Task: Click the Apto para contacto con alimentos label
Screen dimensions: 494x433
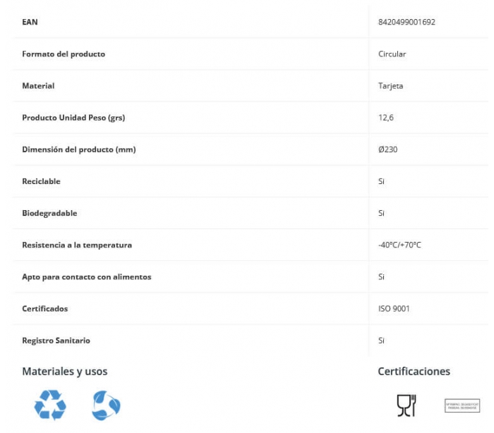Action: point(86,276)
